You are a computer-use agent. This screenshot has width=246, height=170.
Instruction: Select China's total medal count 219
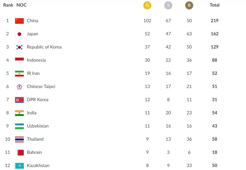click(x=215, y=21)
